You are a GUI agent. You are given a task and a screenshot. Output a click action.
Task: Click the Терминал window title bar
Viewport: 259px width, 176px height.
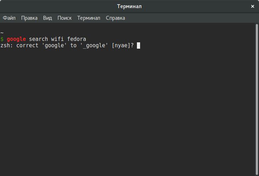pyautogui.click(x=129, y=6)
